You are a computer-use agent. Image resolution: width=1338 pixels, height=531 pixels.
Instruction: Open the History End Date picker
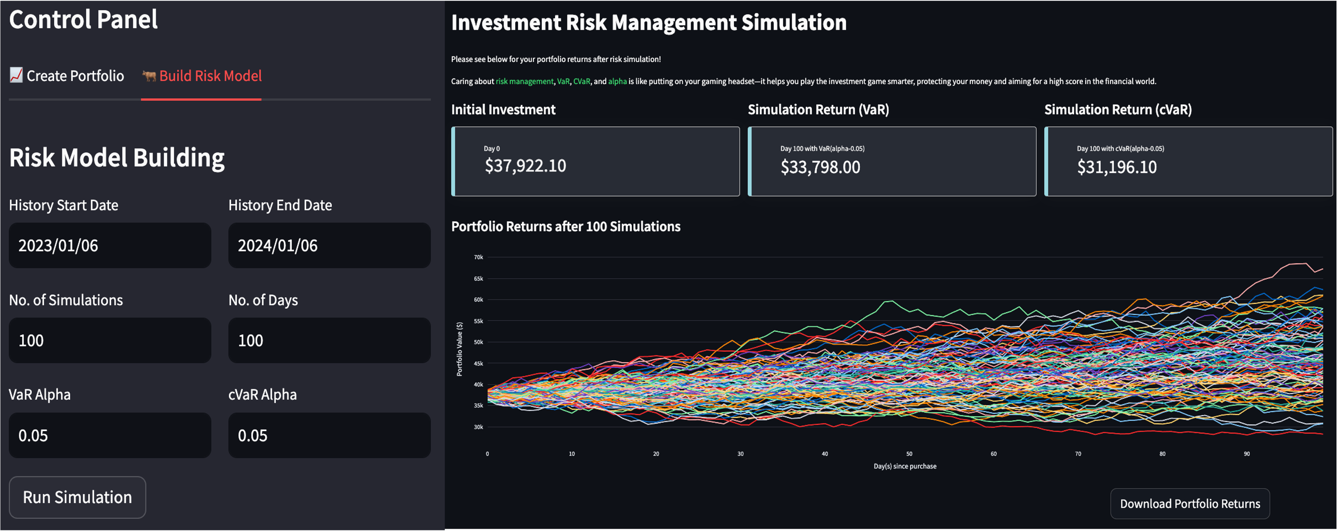click(329, 245)
